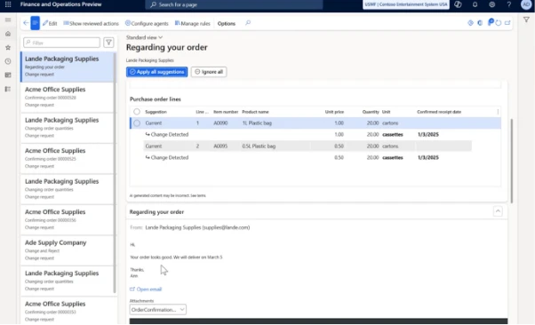The height and width of the screenshot is (325, 535).
Task: Open grid column options three dots
Action: click(498, 112)
